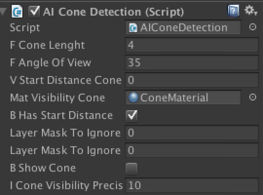Click the first Layer Mask To Ignore field
Image resolution: width=263 pixels, height=195 pixels.
192,133
